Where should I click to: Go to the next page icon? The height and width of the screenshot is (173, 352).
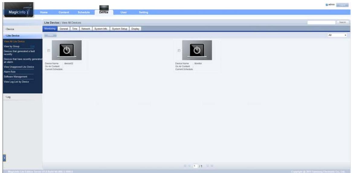(x=208, y=166)
